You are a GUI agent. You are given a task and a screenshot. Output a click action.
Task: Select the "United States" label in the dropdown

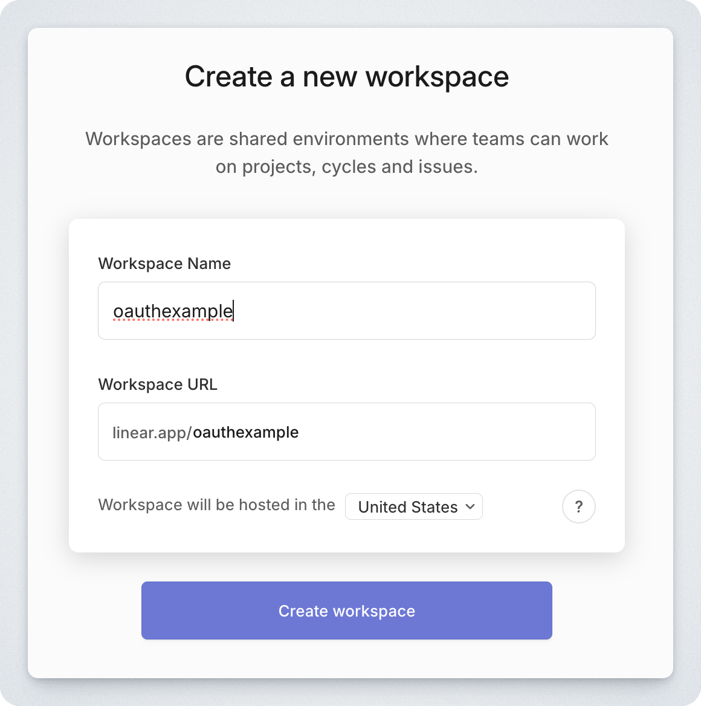point(407,507)
